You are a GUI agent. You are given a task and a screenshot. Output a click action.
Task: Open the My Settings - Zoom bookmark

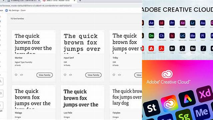[x=15, y=10]
